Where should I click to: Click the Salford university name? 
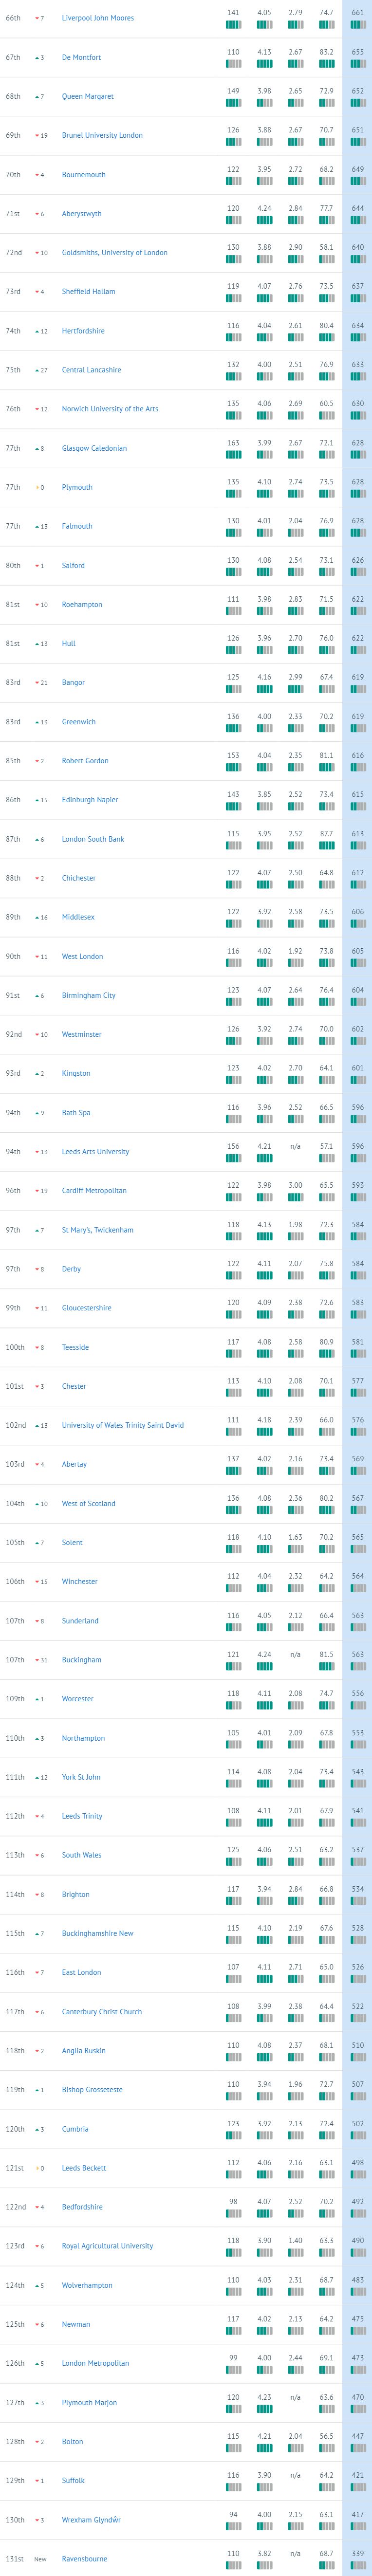click(x=73, y=566)
